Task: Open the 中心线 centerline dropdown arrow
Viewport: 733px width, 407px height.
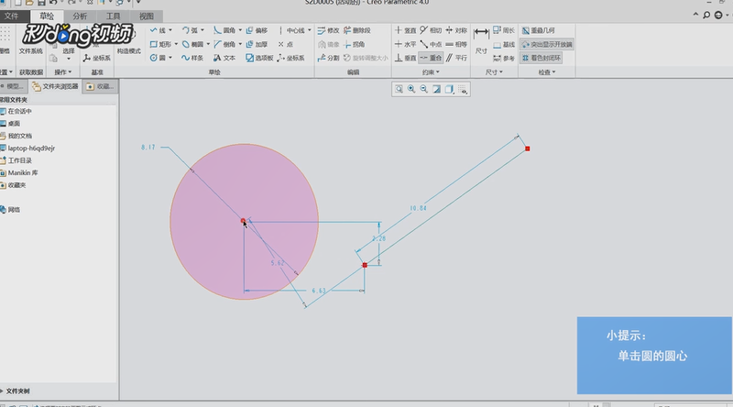Action: (x=310, y=30)
